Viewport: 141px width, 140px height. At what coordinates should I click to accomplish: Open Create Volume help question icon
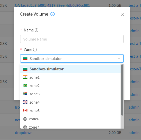[x=53, y=14]
